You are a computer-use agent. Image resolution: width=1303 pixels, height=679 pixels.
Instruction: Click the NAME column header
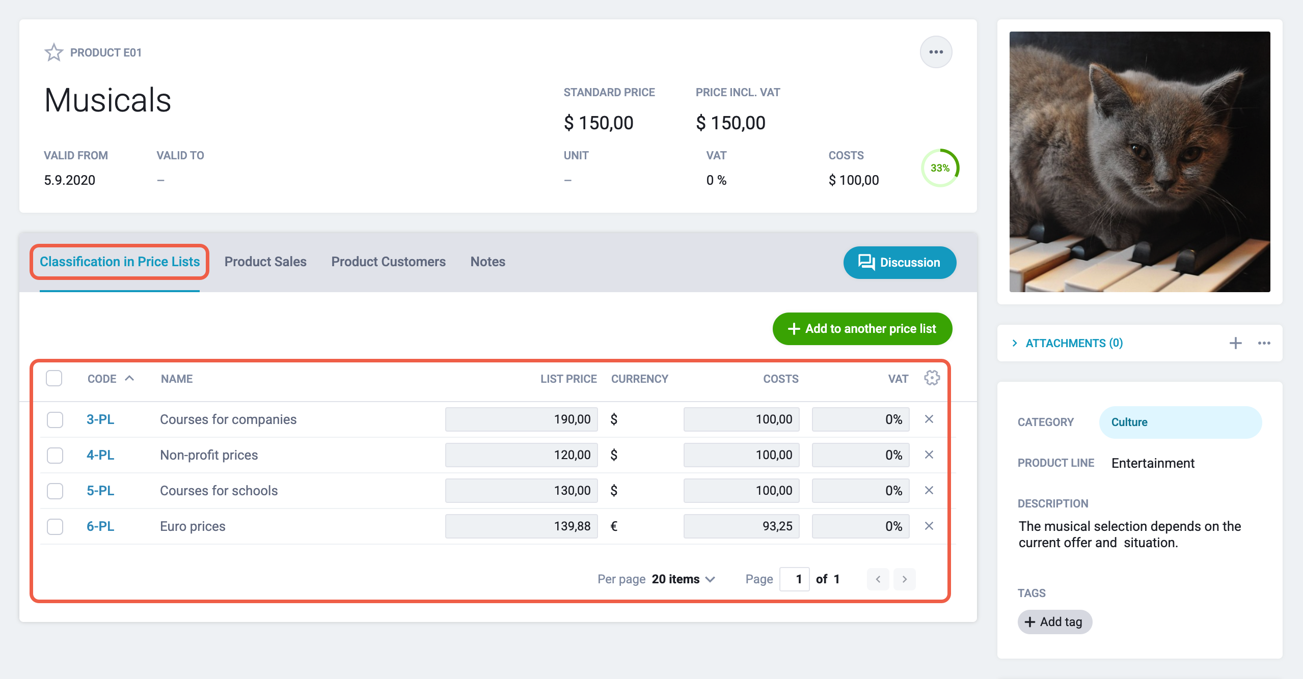pyautogui.click(x=177, y=379)
